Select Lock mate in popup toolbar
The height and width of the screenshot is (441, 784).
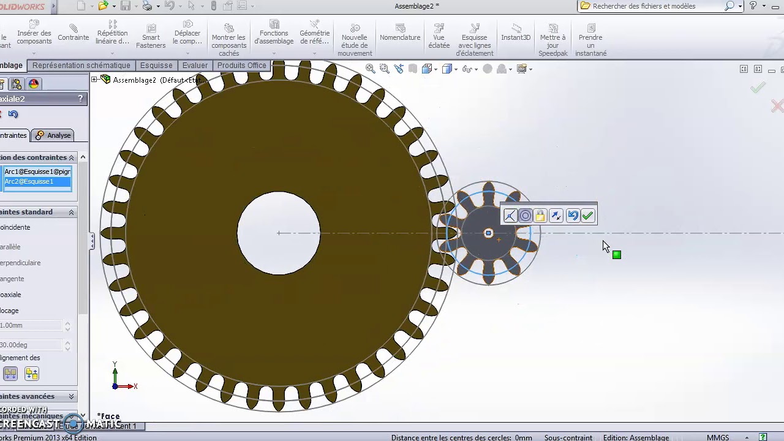click(540, 216)
